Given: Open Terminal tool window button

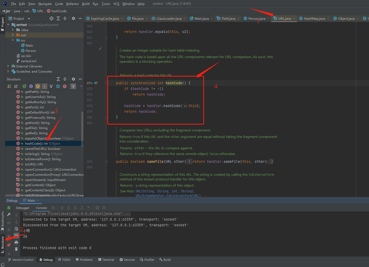Looking at the screenshot, I should (106, 259).
